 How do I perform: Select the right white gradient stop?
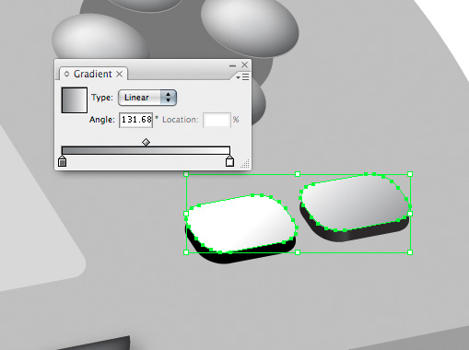pos(229,161)
